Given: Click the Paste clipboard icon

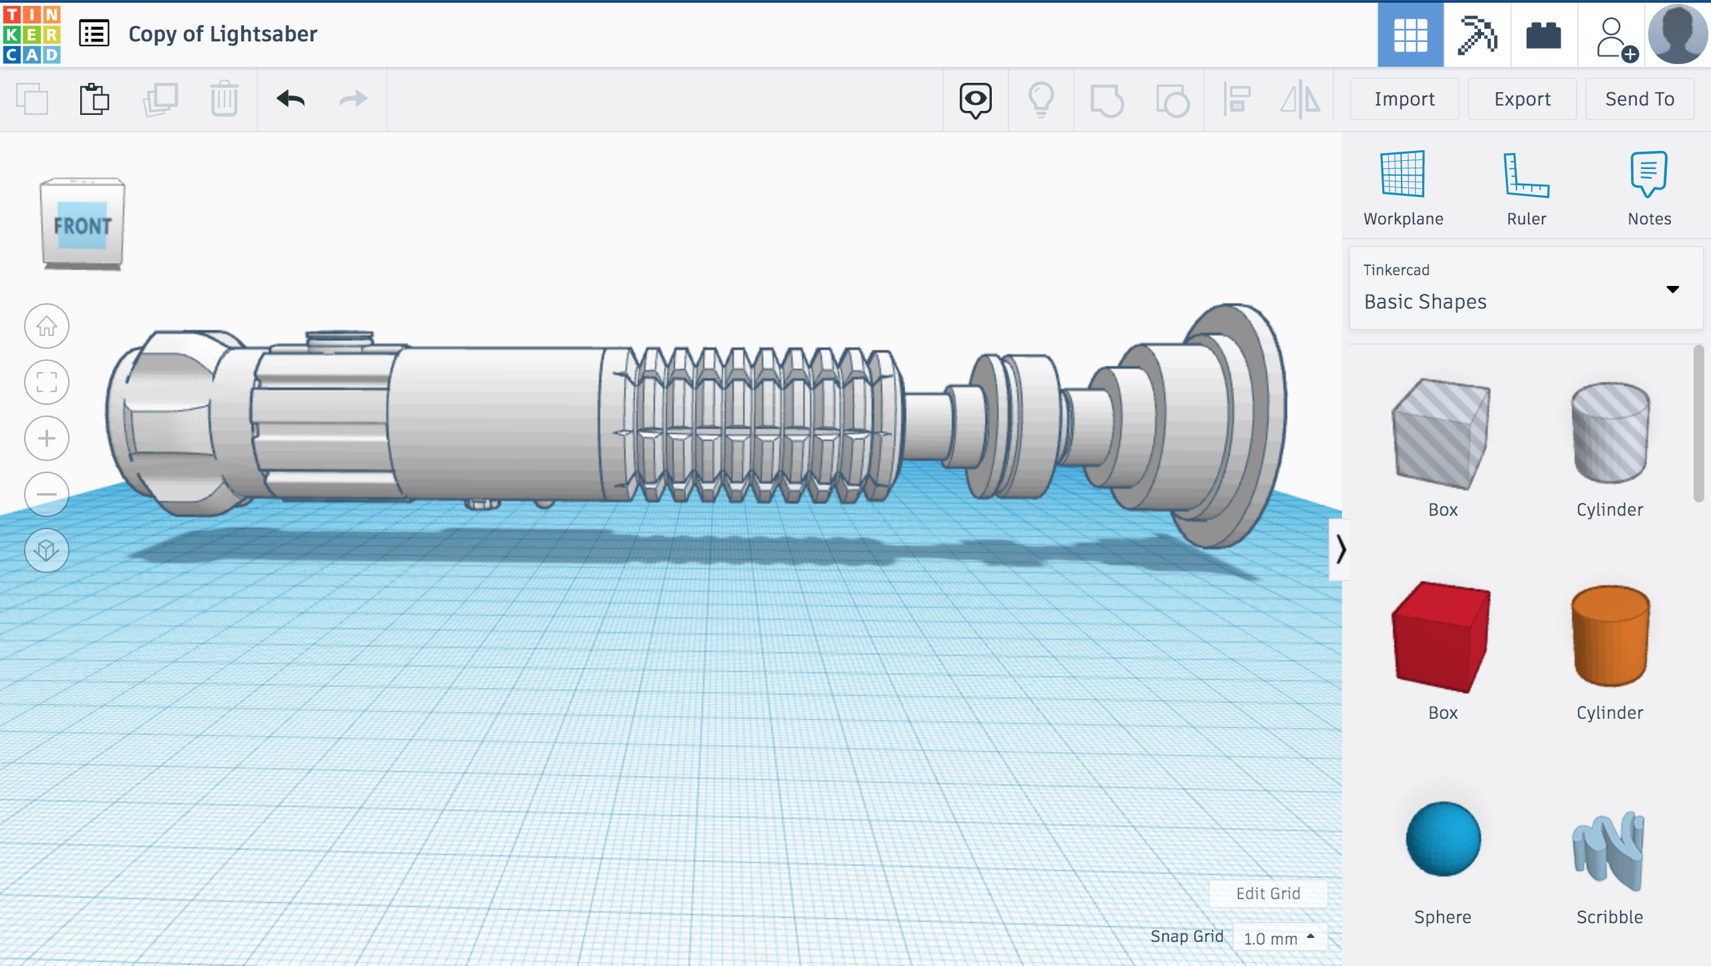Looking at the screenshot, I should coord(94,100).
